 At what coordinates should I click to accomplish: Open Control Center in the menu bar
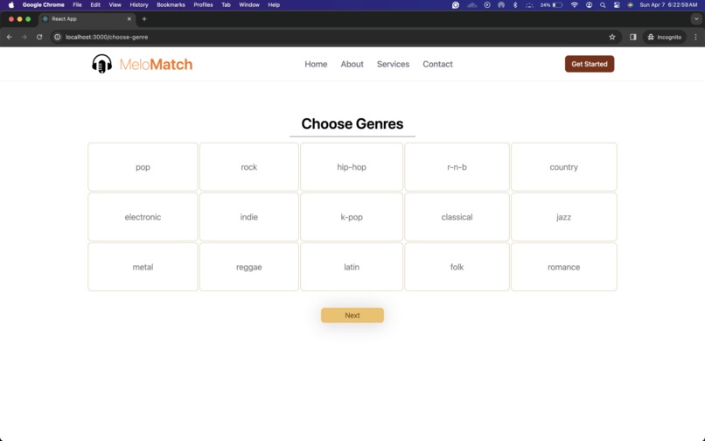[x=617, y=5]
